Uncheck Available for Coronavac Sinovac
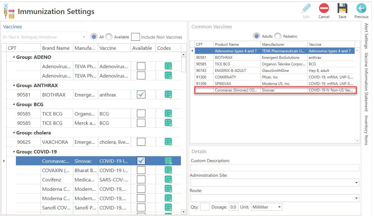Viewport: 374px width, 216px height. tap(141, 161)
